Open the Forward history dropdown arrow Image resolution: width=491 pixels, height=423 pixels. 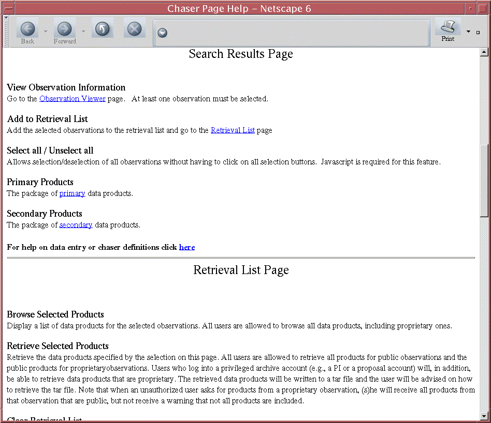pyautogui.click(x=83, y=32)
